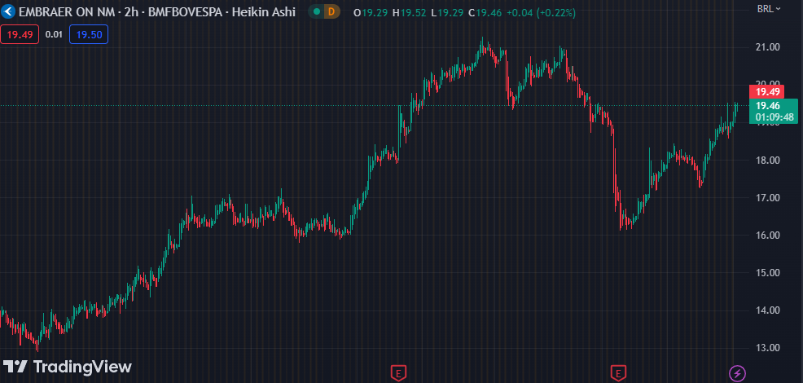Click the 17.00 price scale label

[768, 197]
